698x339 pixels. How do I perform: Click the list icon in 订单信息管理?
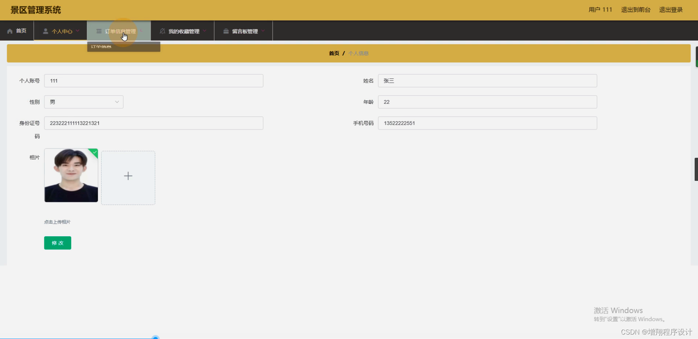click(x=99, y=31)
